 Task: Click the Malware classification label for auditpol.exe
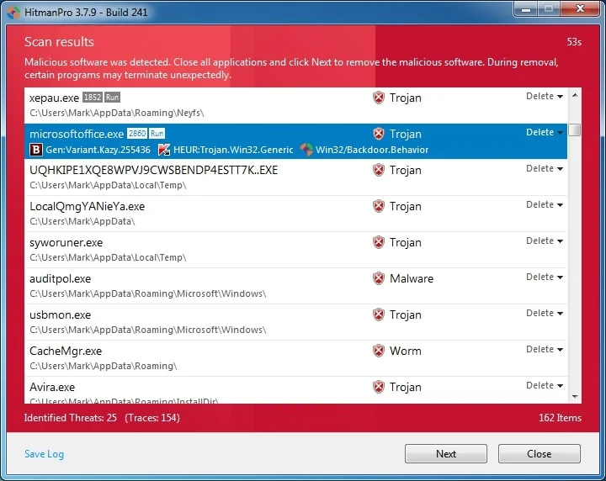click(412, 278)
